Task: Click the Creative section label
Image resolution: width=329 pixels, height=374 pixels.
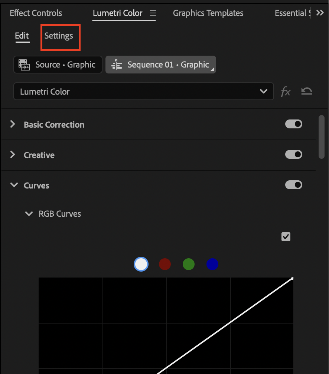Action: click(x=39, y=155)
